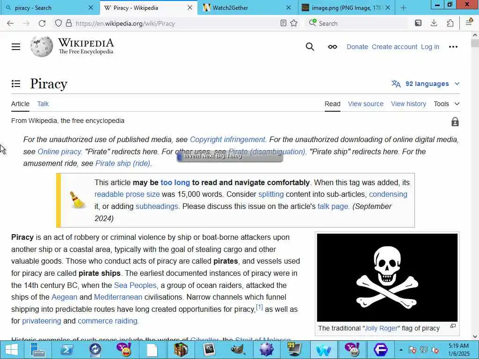This screenshot has height=359, width=479.
Task: Bookmark this page with the star icon
Action: 294,23
